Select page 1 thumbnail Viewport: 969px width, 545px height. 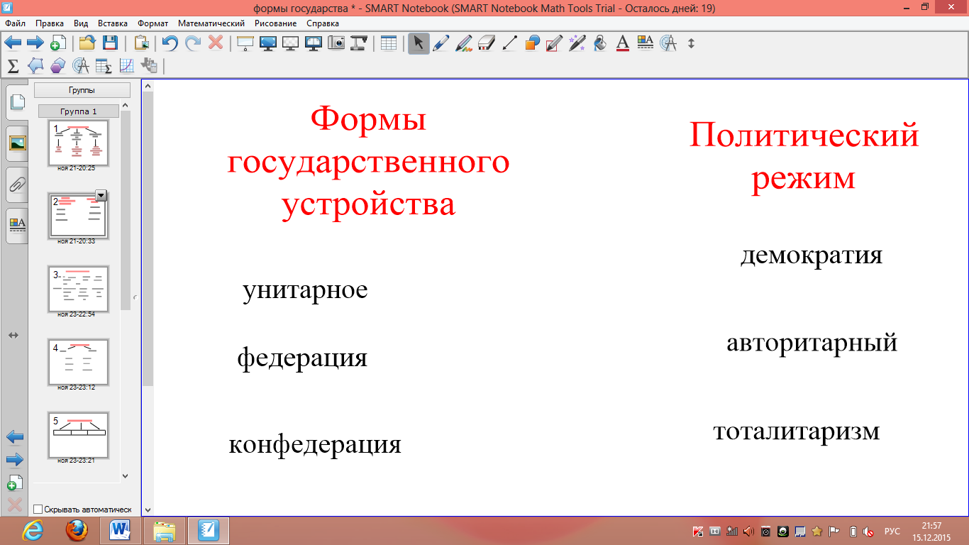[x=78, y=143]
